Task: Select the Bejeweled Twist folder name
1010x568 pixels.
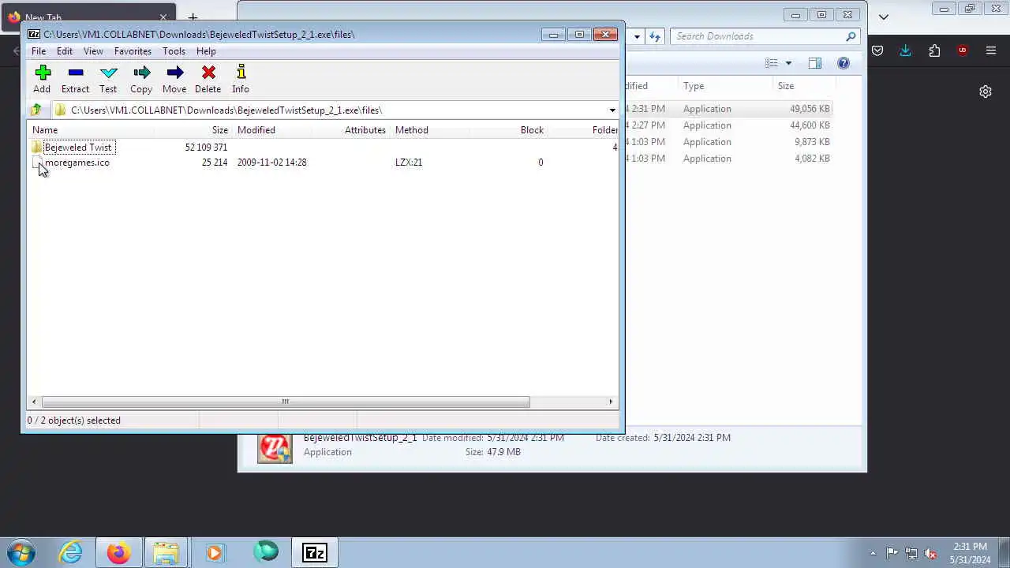Action: (78, 148)
